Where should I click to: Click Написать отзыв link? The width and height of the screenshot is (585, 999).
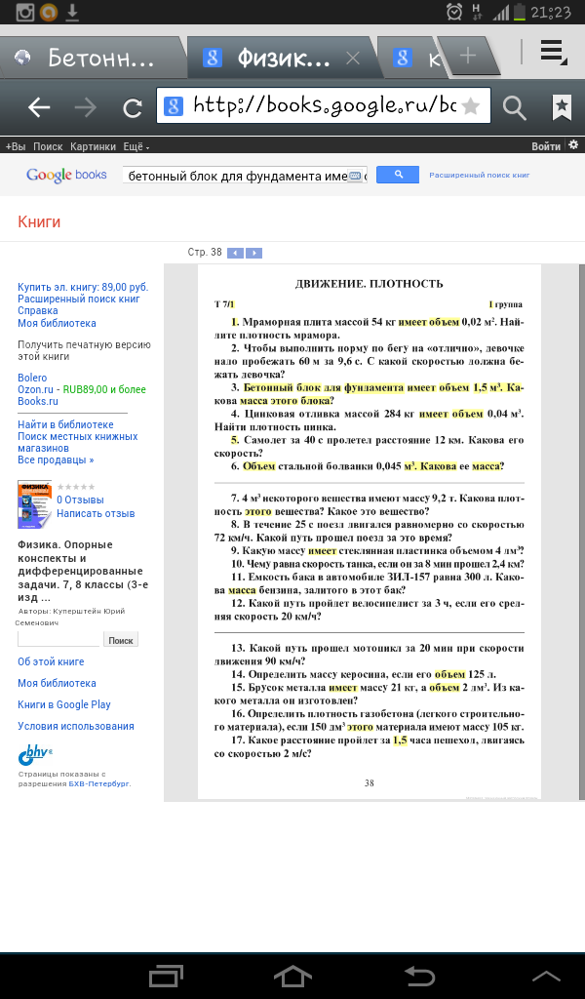point(96,513)
